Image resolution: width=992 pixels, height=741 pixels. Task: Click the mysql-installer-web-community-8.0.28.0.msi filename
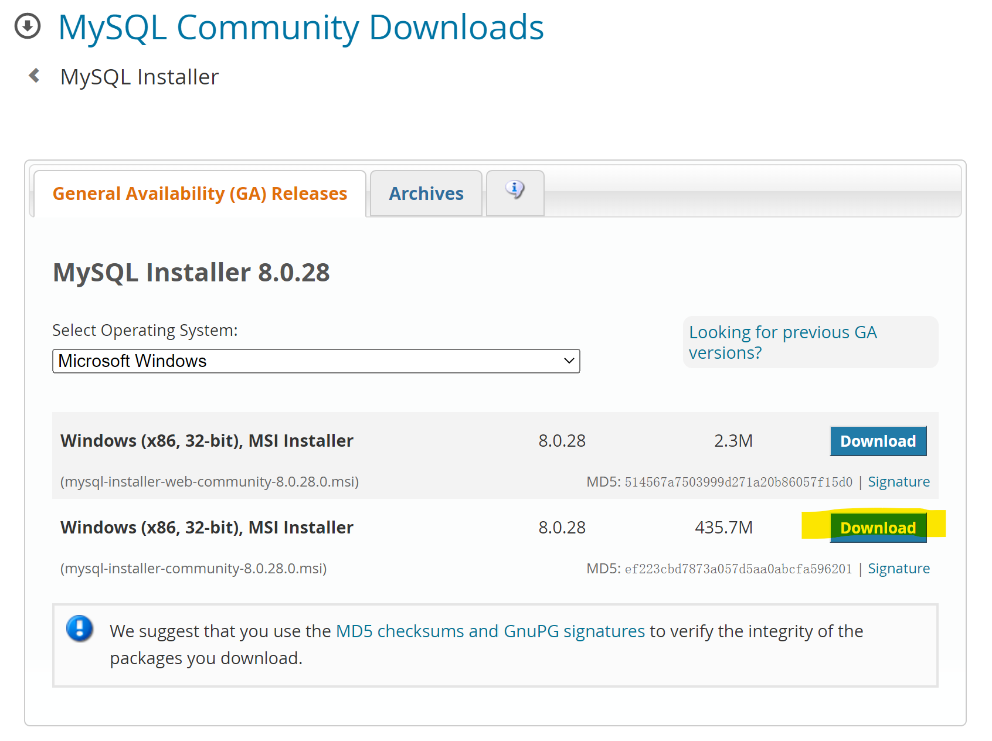click(x=209, y=482)
